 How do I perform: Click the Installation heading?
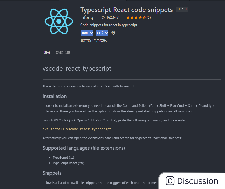[55, 96]
